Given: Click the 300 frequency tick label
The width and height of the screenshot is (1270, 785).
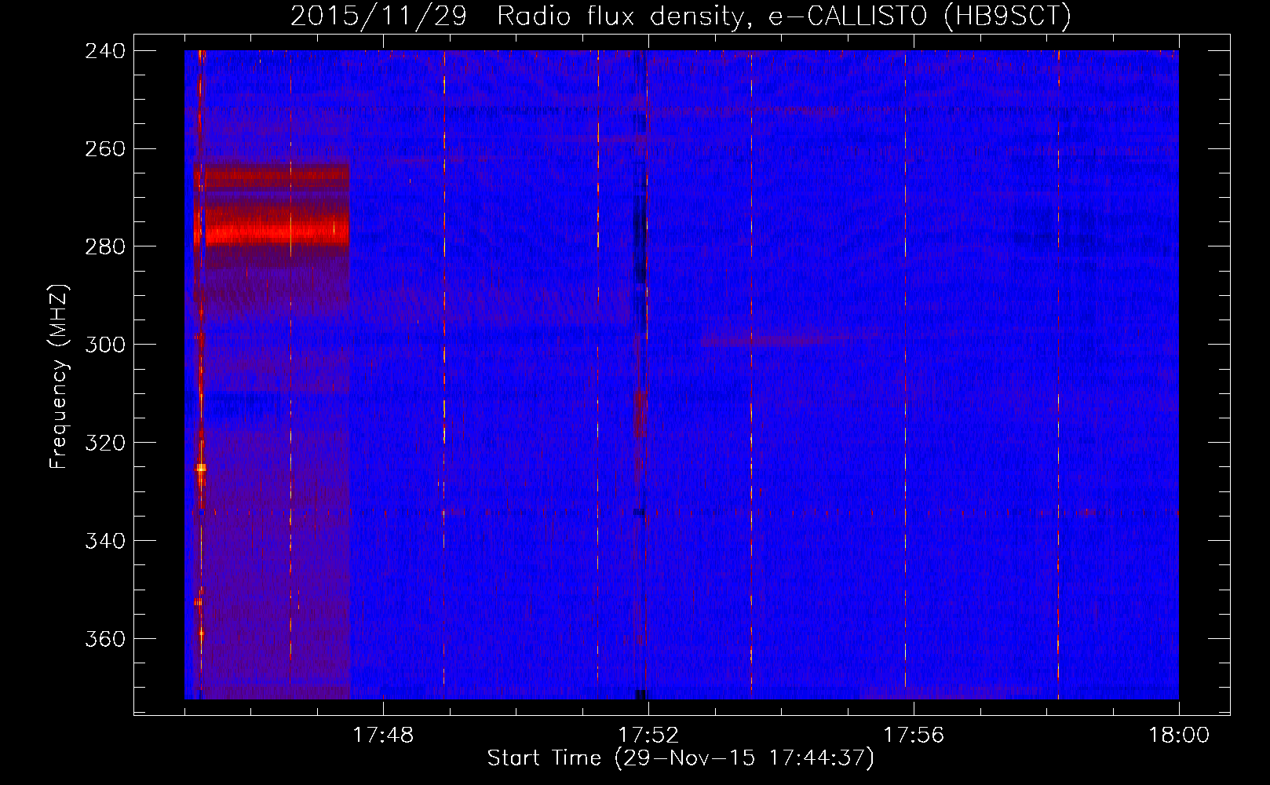Looking at the screenshot, I should pos(105,345).
